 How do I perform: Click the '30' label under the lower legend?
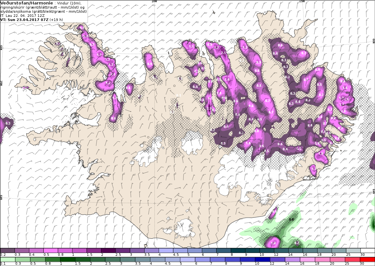[x=362, y=263]
